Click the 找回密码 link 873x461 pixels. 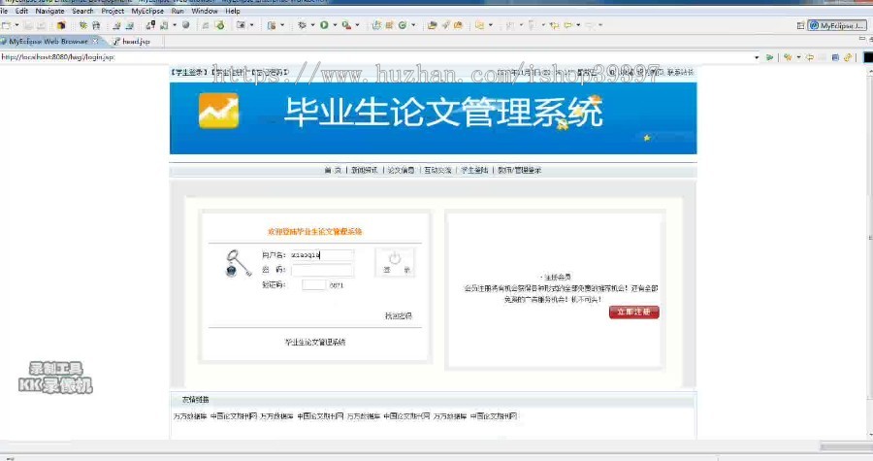399,315
